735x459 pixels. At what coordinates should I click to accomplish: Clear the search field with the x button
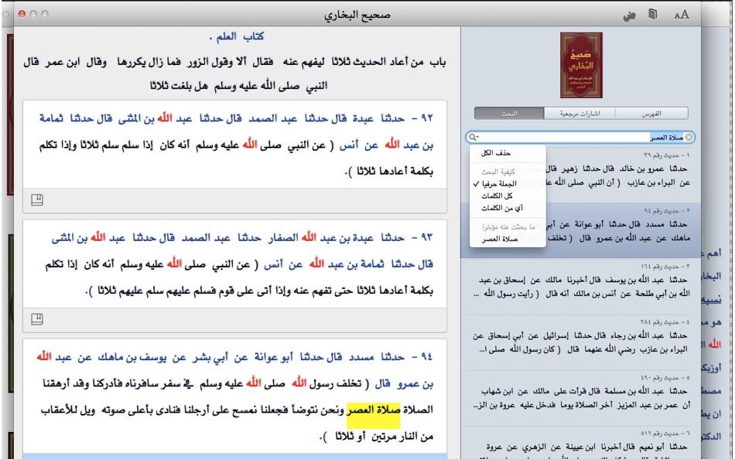[689, 138]
